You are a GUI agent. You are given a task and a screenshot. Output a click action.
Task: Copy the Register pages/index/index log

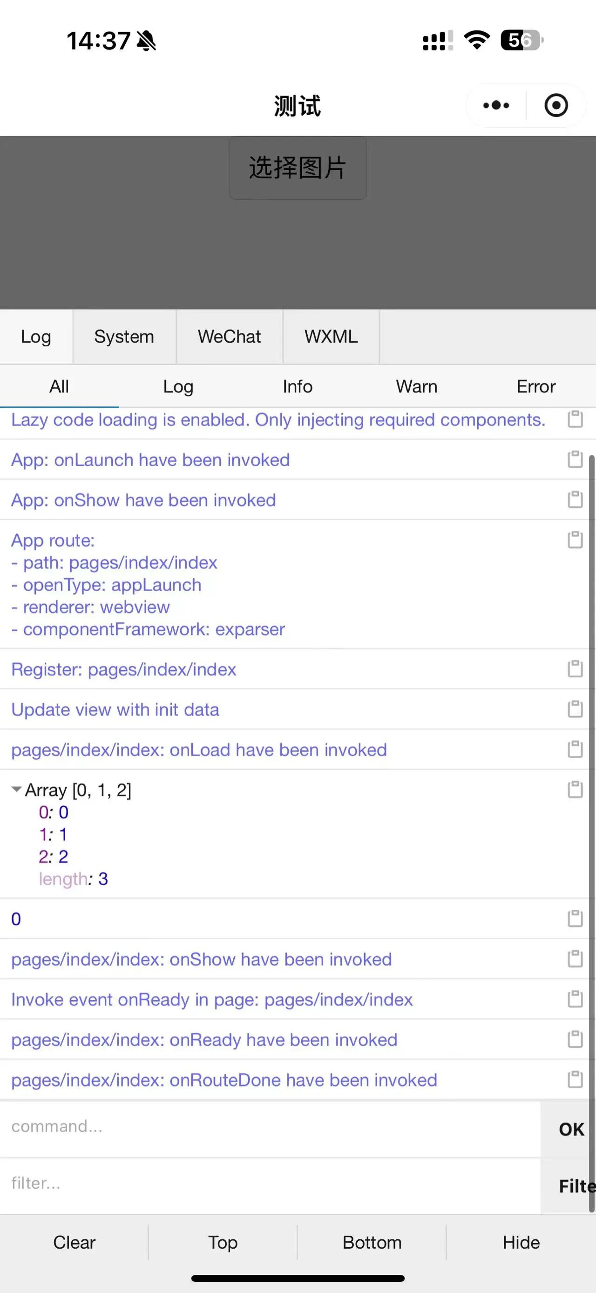[575, 668]
